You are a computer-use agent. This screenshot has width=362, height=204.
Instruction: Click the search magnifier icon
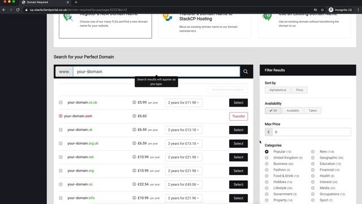[x=245, y=72]
